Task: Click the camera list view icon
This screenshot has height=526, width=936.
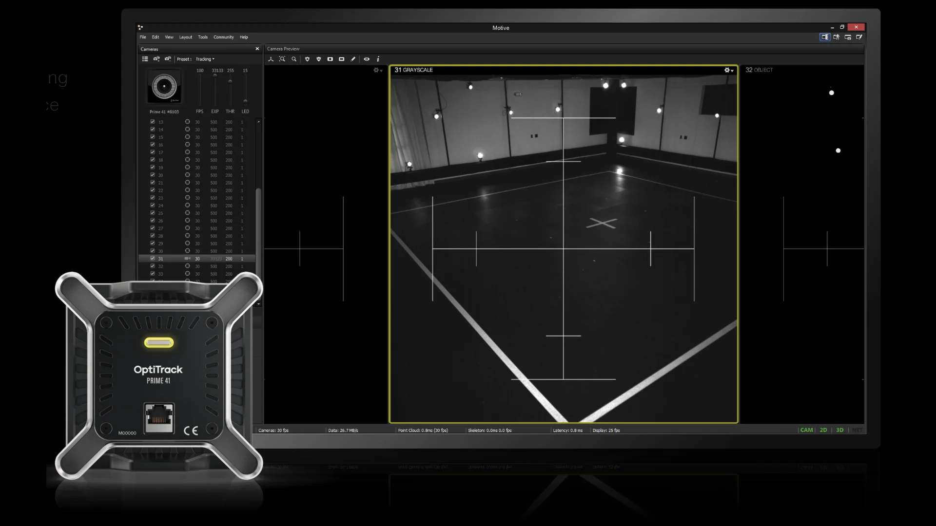Action: point(145,59)
